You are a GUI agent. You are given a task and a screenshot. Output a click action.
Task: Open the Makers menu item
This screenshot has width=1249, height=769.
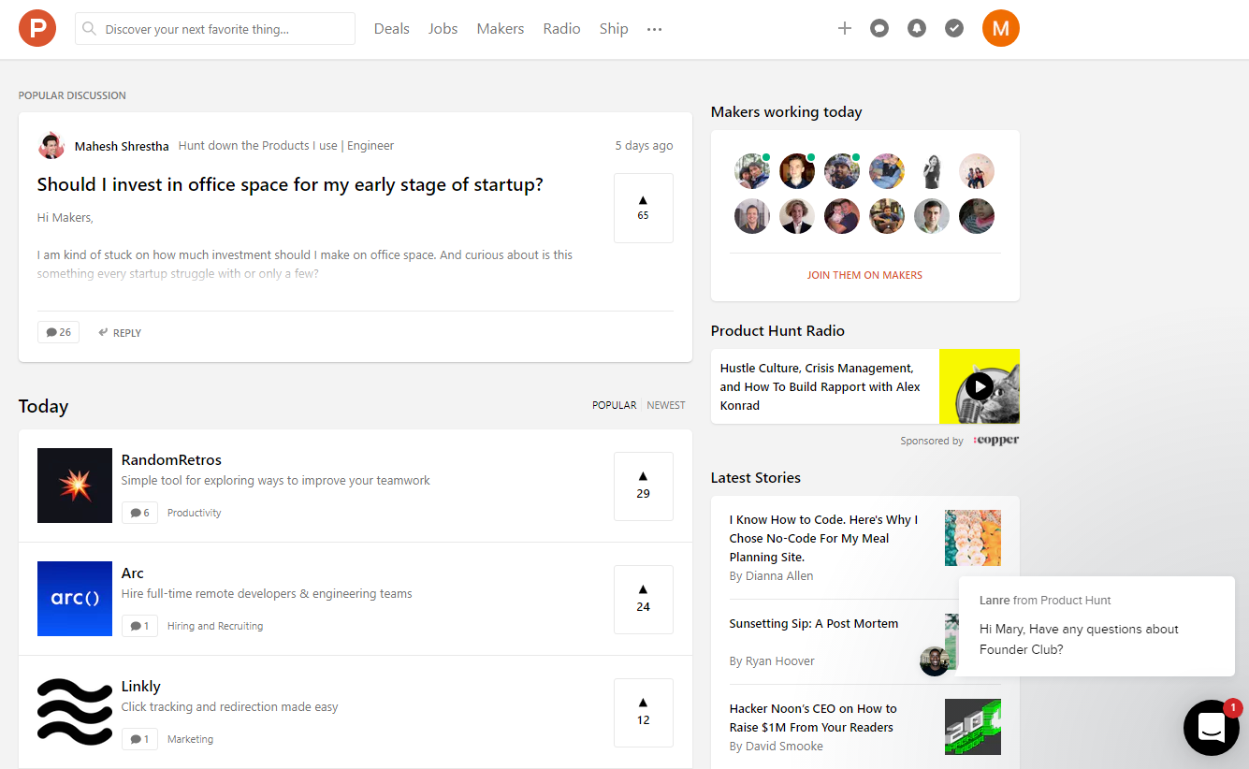click(501, 29)
